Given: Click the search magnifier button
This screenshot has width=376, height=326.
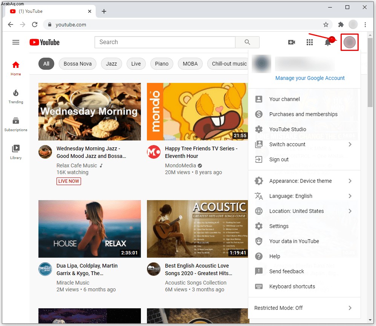Looking at the screenshot, I should tap(247, 42).
